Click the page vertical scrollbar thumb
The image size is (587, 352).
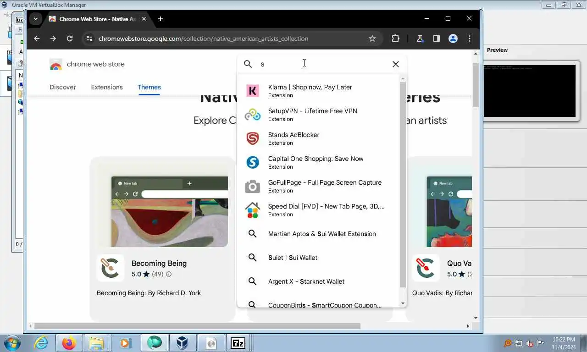tap(476, 85)
